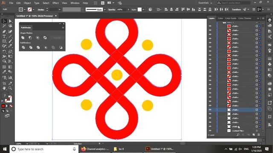Image resolution: width=273 pixels, height=153 pixels.
Task: Open Brush Definition Basic dropdown
Action: click(x=105, y=9)
